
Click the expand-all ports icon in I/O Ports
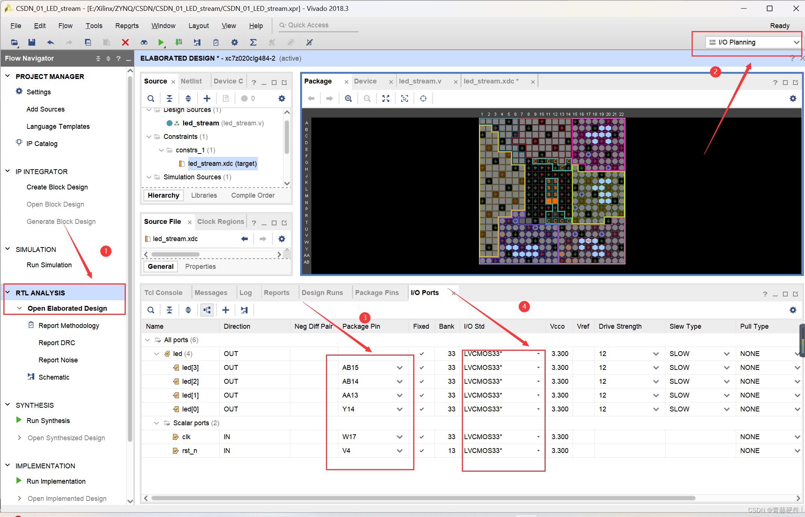pos(188,309)
